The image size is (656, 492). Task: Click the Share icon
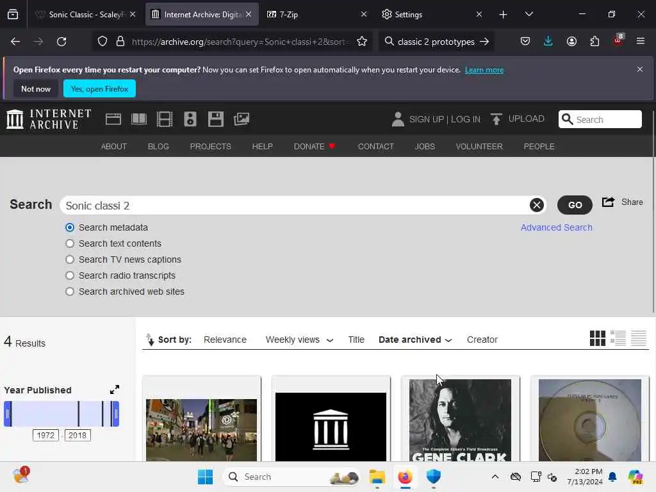tap(609, 202)
